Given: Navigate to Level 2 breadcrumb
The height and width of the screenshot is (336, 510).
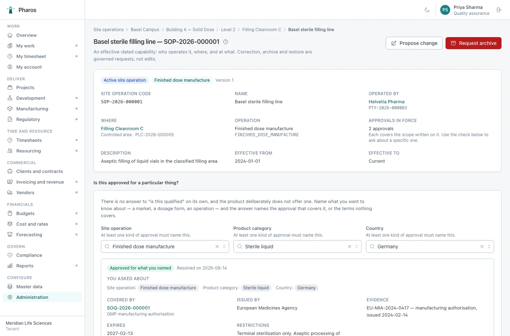Looking at the screenshot, I should (x=228, y=30).
